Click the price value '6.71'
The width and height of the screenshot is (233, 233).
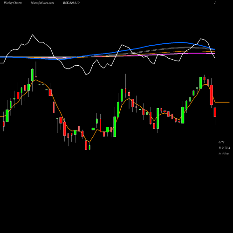click(x=221, y=142)
